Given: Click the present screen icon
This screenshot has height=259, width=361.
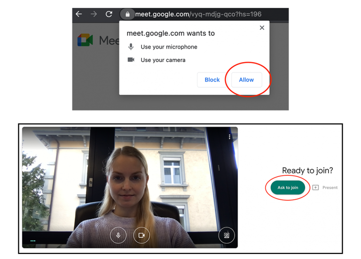Looking at the screenshot, I should click(315, 188).
